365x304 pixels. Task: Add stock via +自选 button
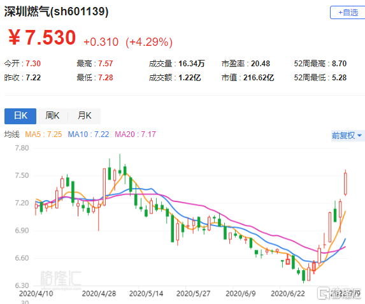point(348,12)
